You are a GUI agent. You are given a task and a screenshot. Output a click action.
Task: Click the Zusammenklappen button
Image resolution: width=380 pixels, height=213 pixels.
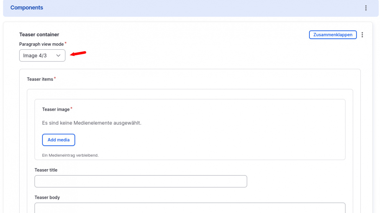[332, 35]
